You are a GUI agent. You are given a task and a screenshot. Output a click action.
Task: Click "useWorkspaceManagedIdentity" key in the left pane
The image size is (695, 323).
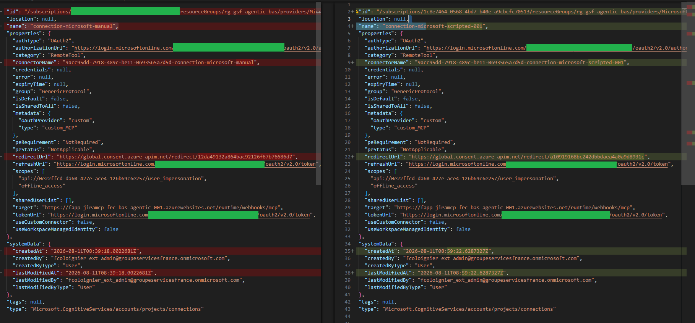pyautogui.click(x=55, y=229)
